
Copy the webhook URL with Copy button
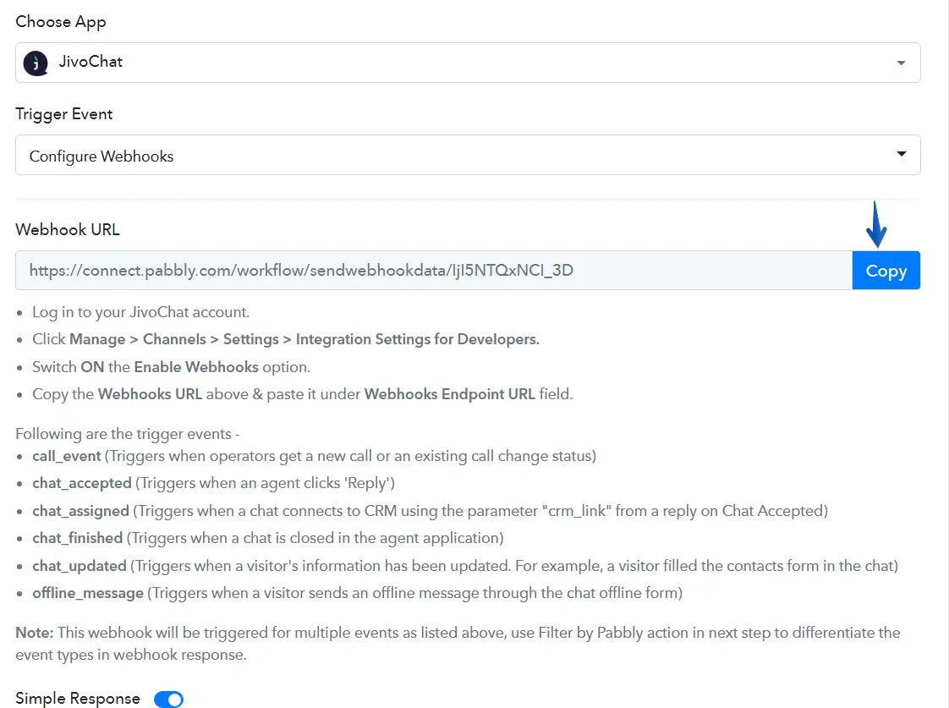pos(886,271)
